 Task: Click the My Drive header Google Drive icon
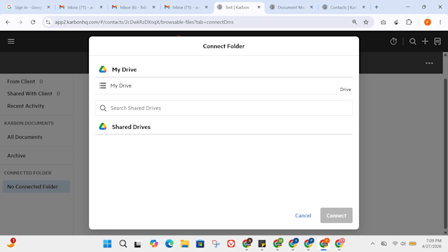click(103, 69)
